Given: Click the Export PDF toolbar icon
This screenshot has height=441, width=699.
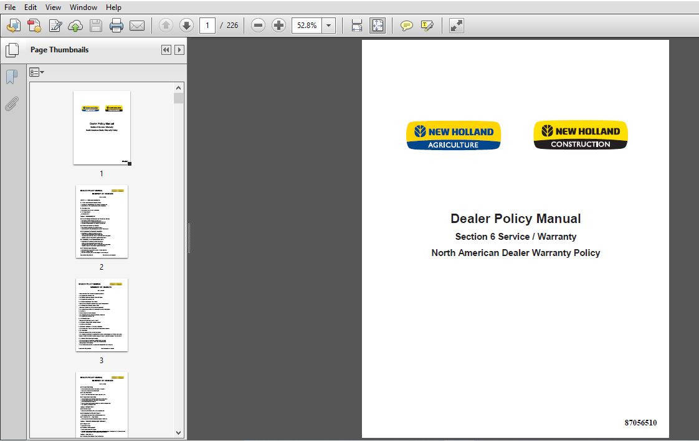Looking at the screenshot, I should point(34,26).
